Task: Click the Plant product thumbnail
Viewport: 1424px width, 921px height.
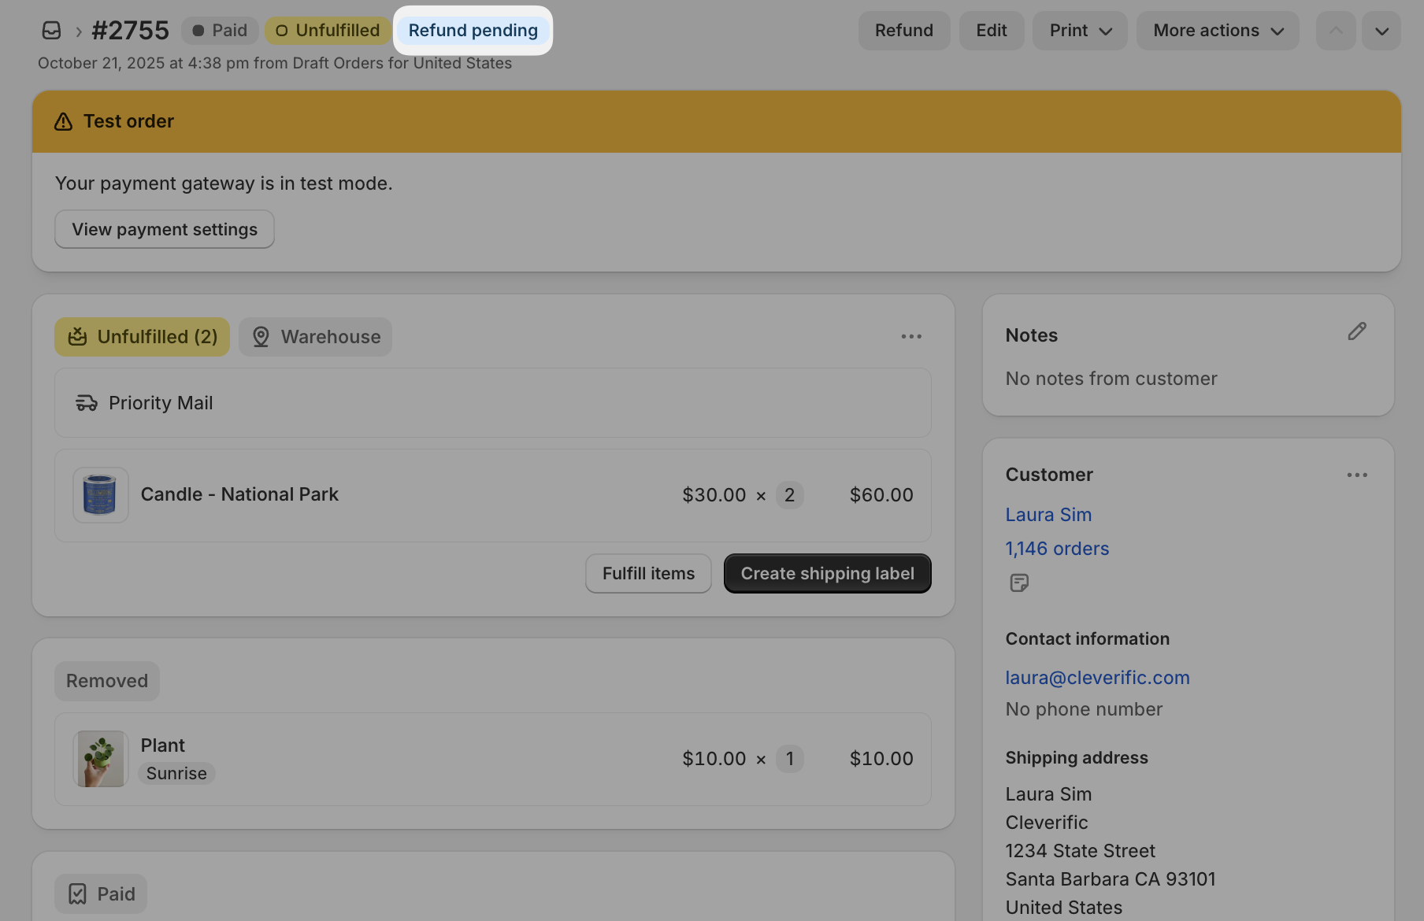Action: [x=100, y=759]
